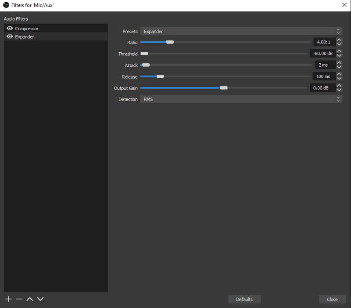Click the Output Gain 0.00 dB value field
Screen dimensions: 351x308
(322, 88)
